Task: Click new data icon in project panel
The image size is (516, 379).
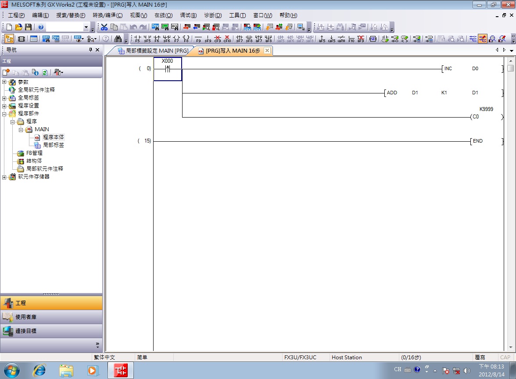Action: coord(6,72)
